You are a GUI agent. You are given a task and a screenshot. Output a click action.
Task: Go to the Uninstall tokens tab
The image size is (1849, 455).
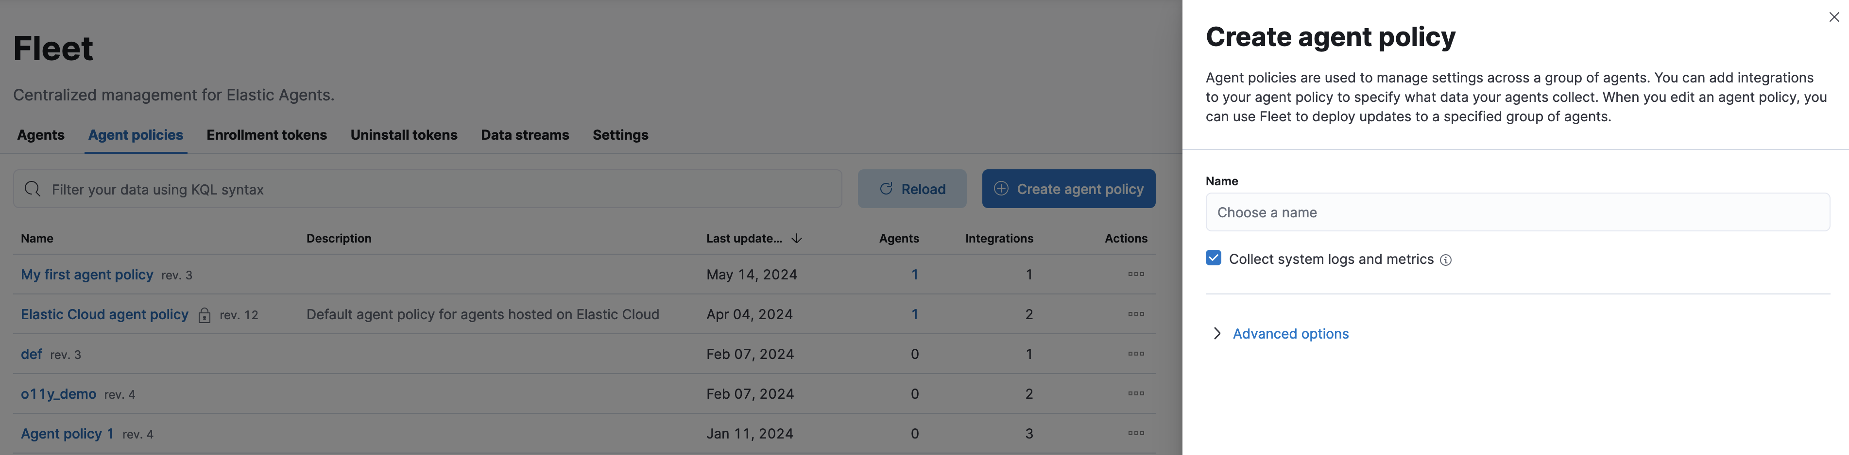point(403,135)
